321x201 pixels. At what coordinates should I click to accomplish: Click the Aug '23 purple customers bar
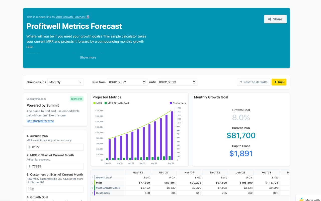(172, 136)
